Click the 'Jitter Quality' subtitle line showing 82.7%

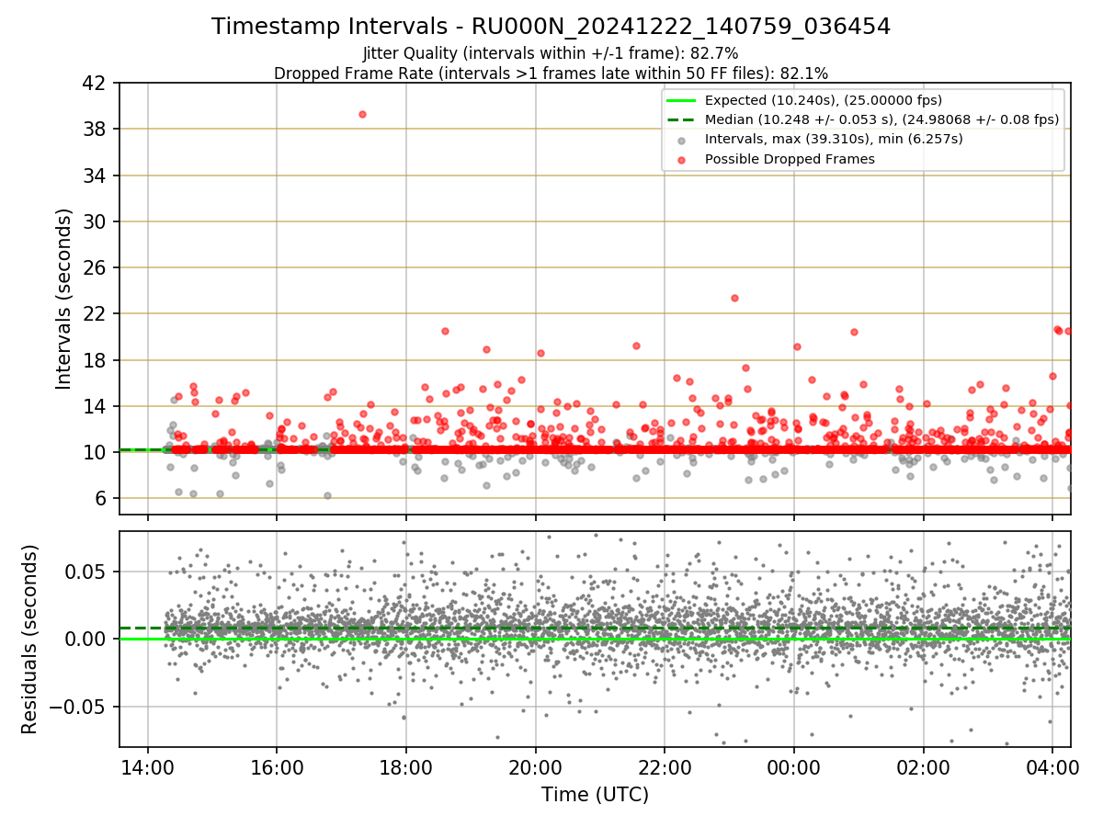click(x=551, y=53)
